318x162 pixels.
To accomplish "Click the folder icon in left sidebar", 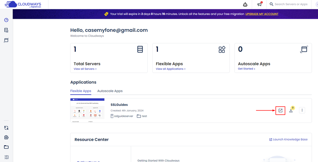I will pyautogui.click(x=6, y=147).
